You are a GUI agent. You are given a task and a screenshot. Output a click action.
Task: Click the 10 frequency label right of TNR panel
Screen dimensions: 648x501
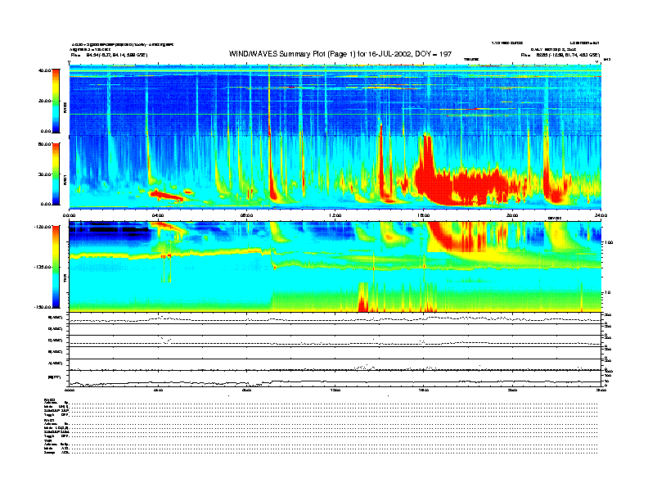[x=607, y=292]
